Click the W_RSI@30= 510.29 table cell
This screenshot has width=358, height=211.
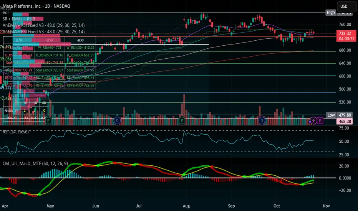coord(80,48)
